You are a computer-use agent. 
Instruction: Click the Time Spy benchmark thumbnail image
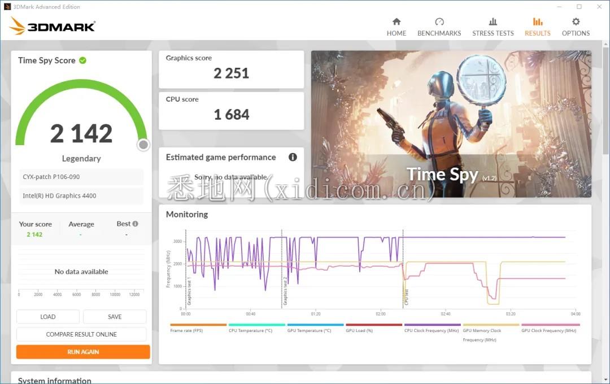[451, 124]
